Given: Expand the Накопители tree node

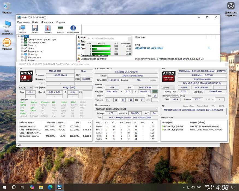Looking at the screenshot, I should tap(22, 57).
